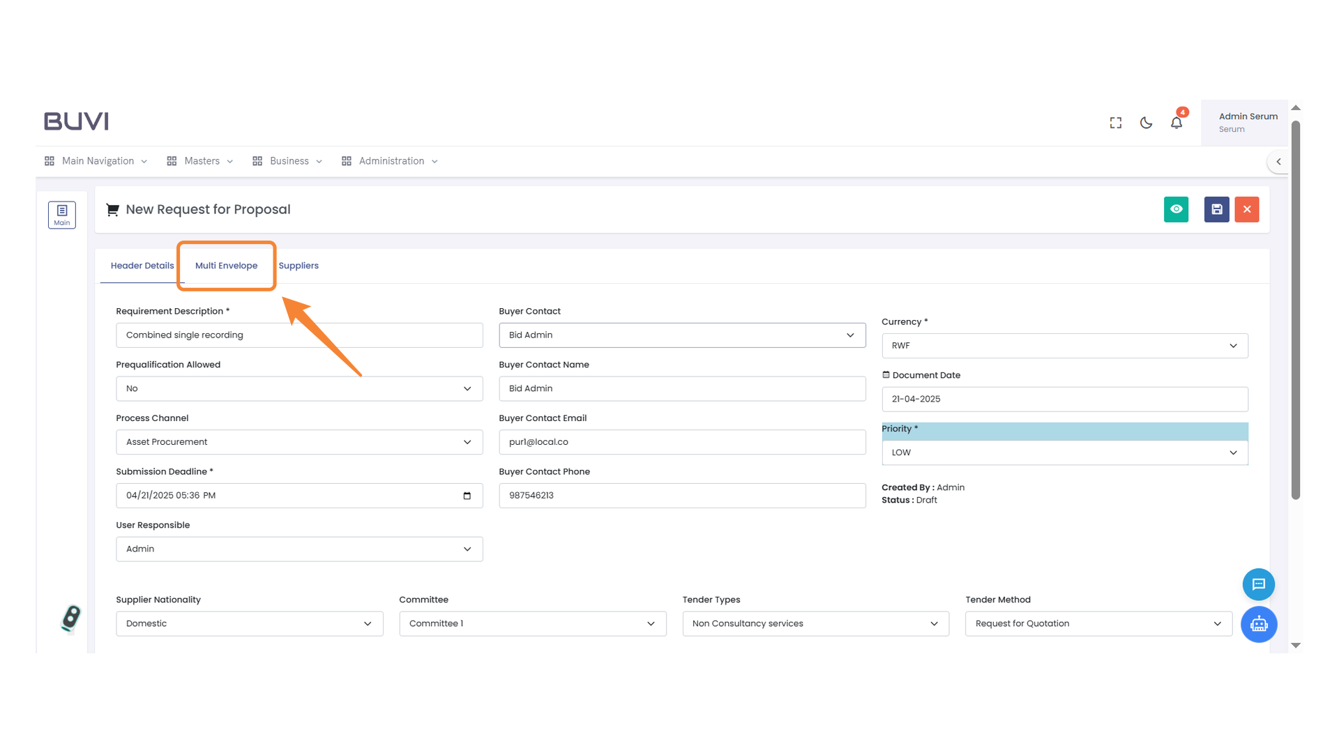Open the Currency dropdown showing RWF
This screenshot has width=1339, height=753.
(1064, 346)
